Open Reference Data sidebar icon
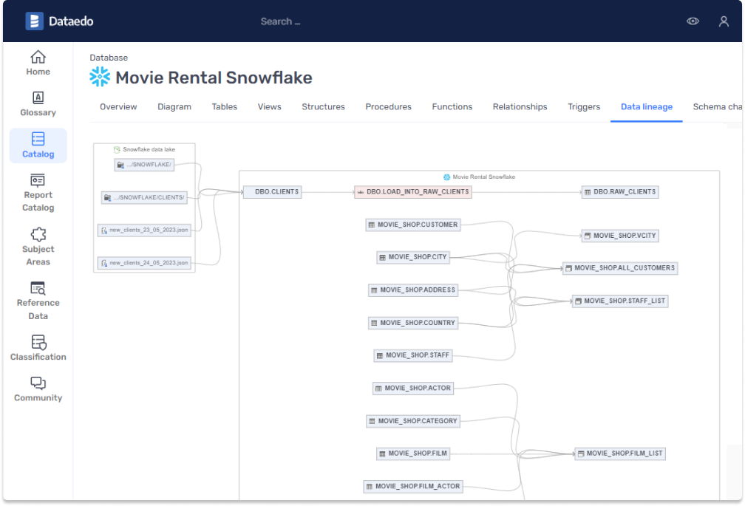The height and width of the screenshot is (506, 745). click(38, 289)
